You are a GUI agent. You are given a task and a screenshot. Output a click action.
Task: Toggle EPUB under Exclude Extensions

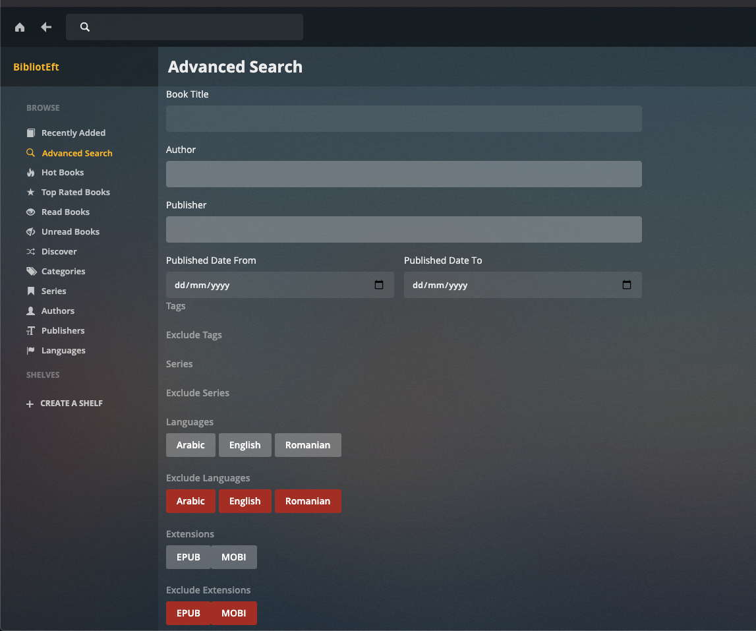pyautogui.click(x=189, y=613)
